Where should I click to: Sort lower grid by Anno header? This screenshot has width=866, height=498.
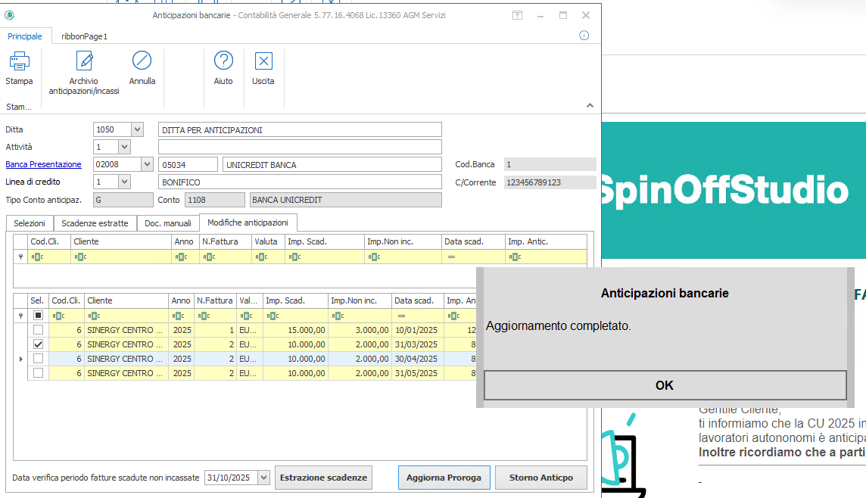pos(181,301)
